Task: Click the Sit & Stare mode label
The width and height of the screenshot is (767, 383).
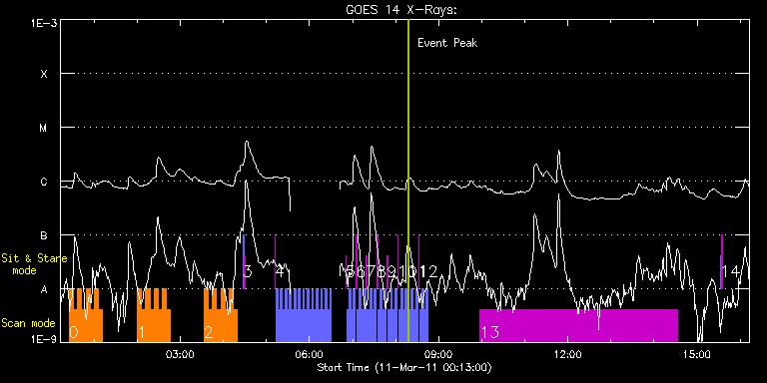Action: (x=34, y=263)
